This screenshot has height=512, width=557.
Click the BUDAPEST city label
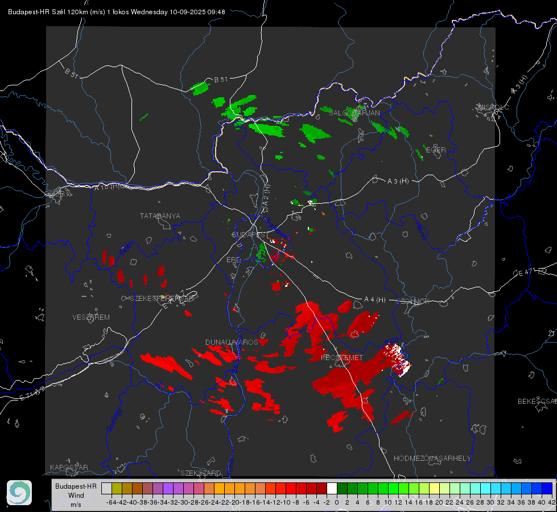tap(250, 234)
